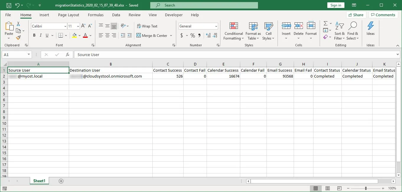Click the yellow fill color swatch
The width and height of the screenshot is (402, 192).
pyautogui.click(x=74, y=35)
